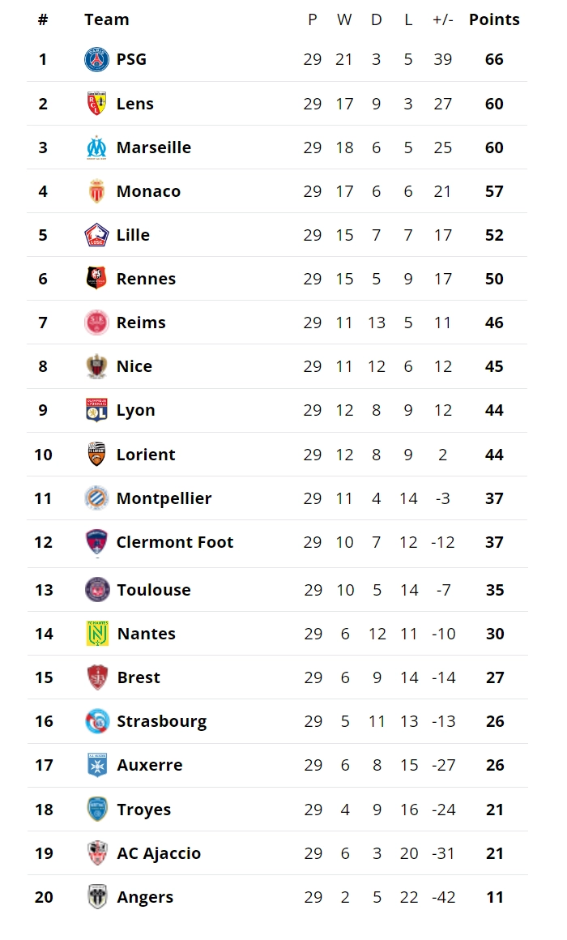Open the Reims team link
The width and height of the screenshot is (567, 940).
point(141,323)
